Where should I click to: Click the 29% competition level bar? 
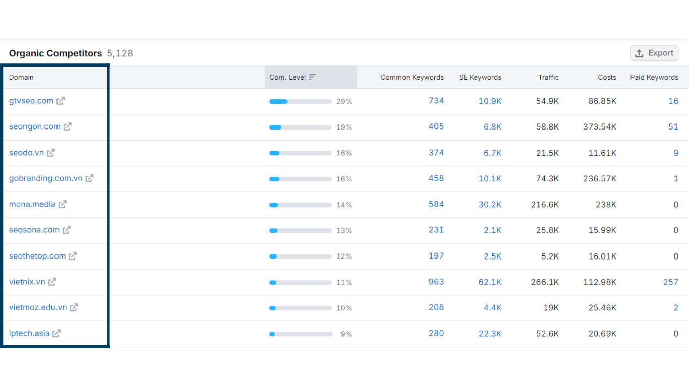301,101
